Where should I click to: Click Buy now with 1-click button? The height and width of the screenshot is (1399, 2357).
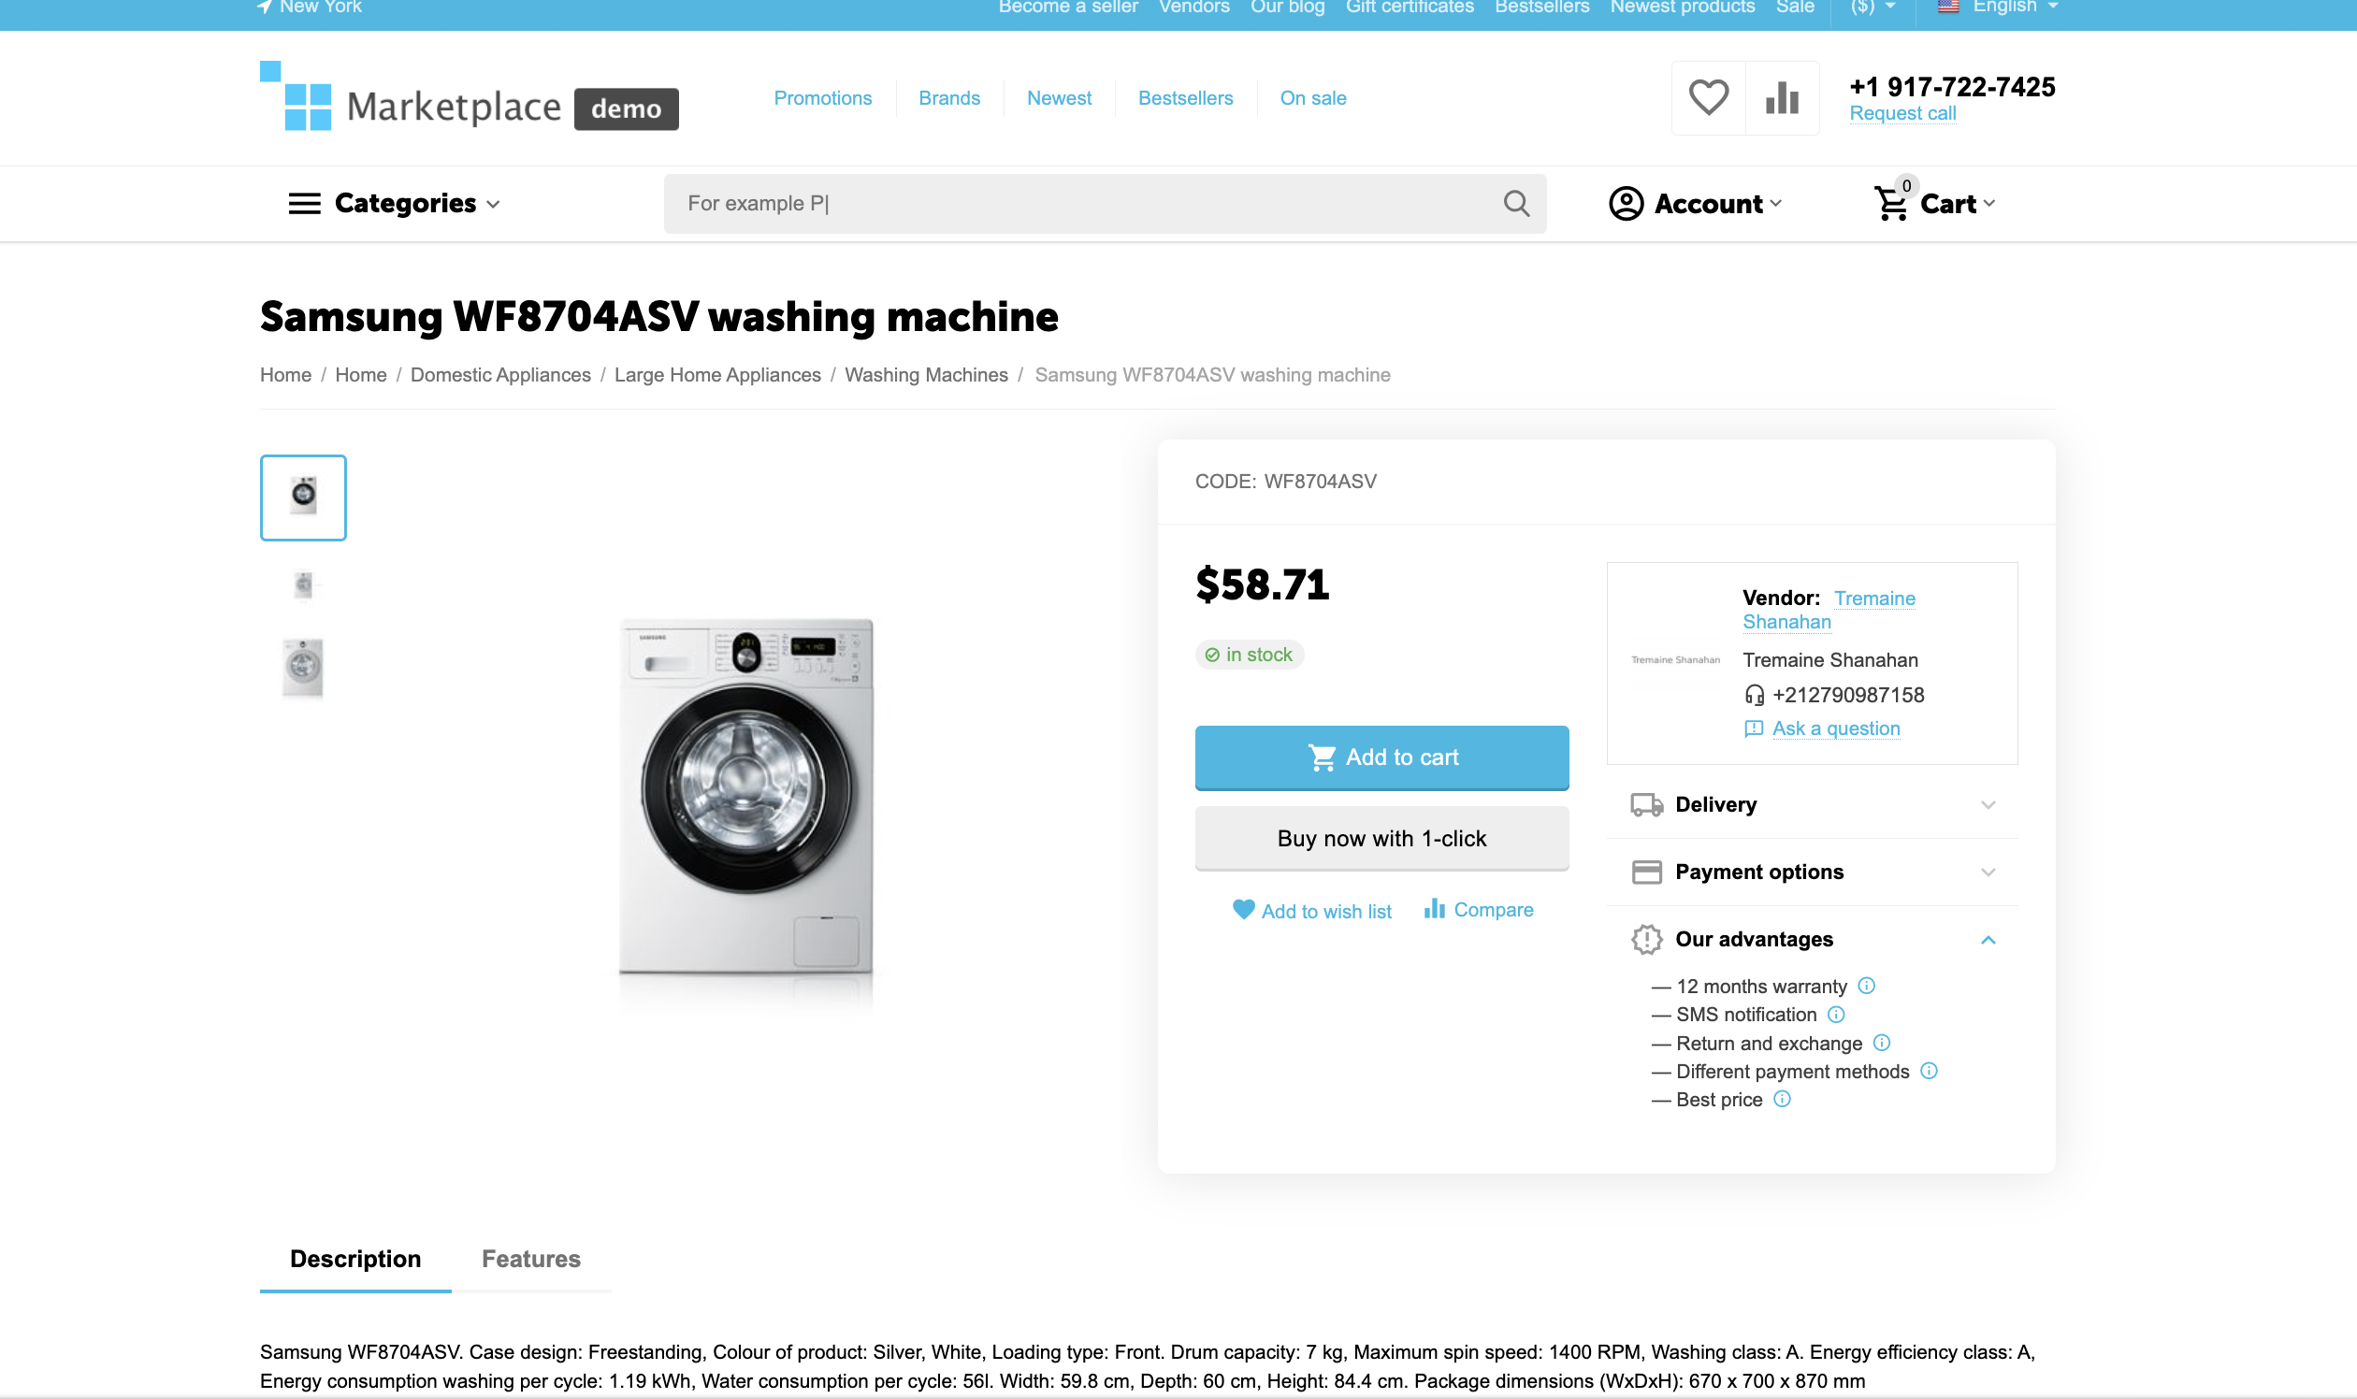click(x=1381, y=838)
